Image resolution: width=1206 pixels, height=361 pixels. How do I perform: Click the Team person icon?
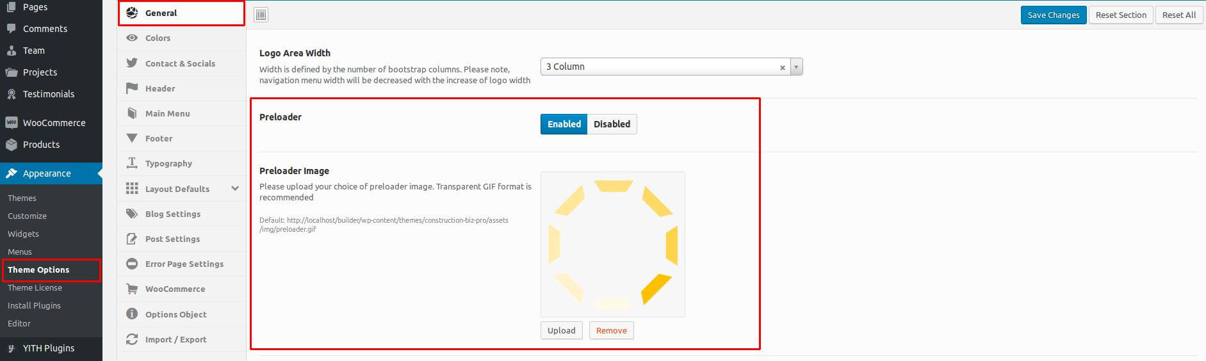(11, 51)
